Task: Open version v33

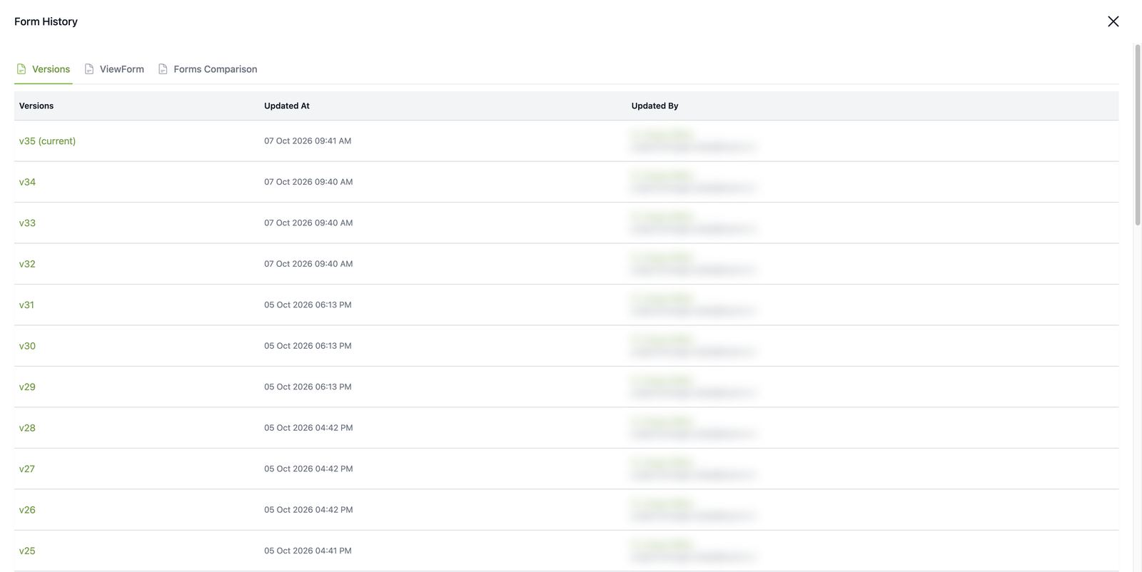Action: click(x=27, y=223)
